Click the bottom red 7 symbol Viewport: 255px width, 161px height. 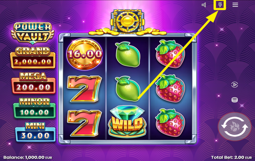click(x=84, y=123)
